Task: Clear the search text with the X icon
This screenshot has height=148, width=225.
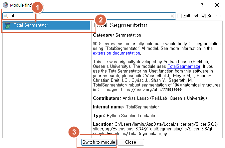Action: coord(172,16)
